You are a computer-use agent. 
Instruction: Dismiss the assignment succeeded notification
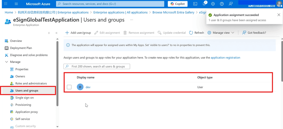coord(279,15)
